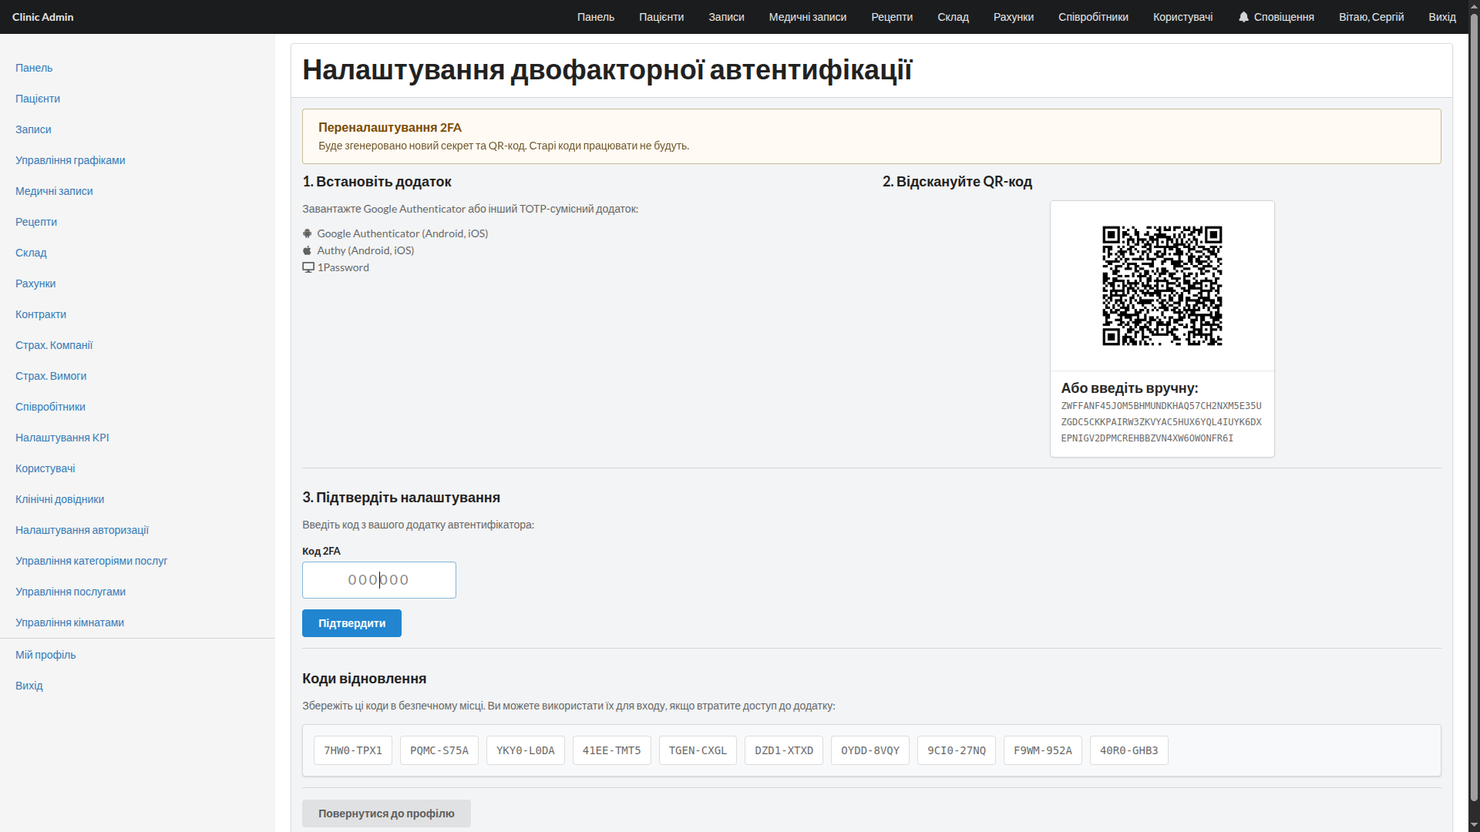Open Рецепти in top navigation bar
The image size is (1480, 832).
point(892,17)
